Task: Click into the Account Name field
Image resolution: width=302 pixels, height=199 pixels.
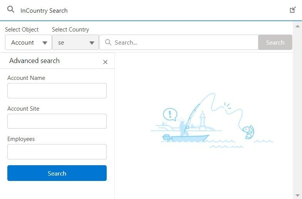Action: click(57, 91)
